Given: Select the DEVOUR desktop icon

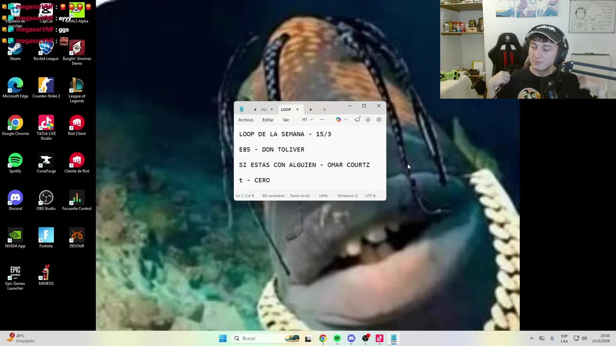Looking at the screenshot, I should (77, 238).
